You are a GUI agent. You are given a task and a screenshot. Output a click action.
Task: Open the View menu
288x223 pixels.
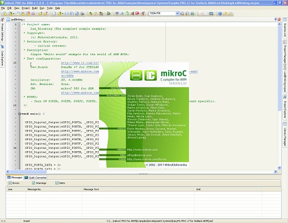(17, 8)
